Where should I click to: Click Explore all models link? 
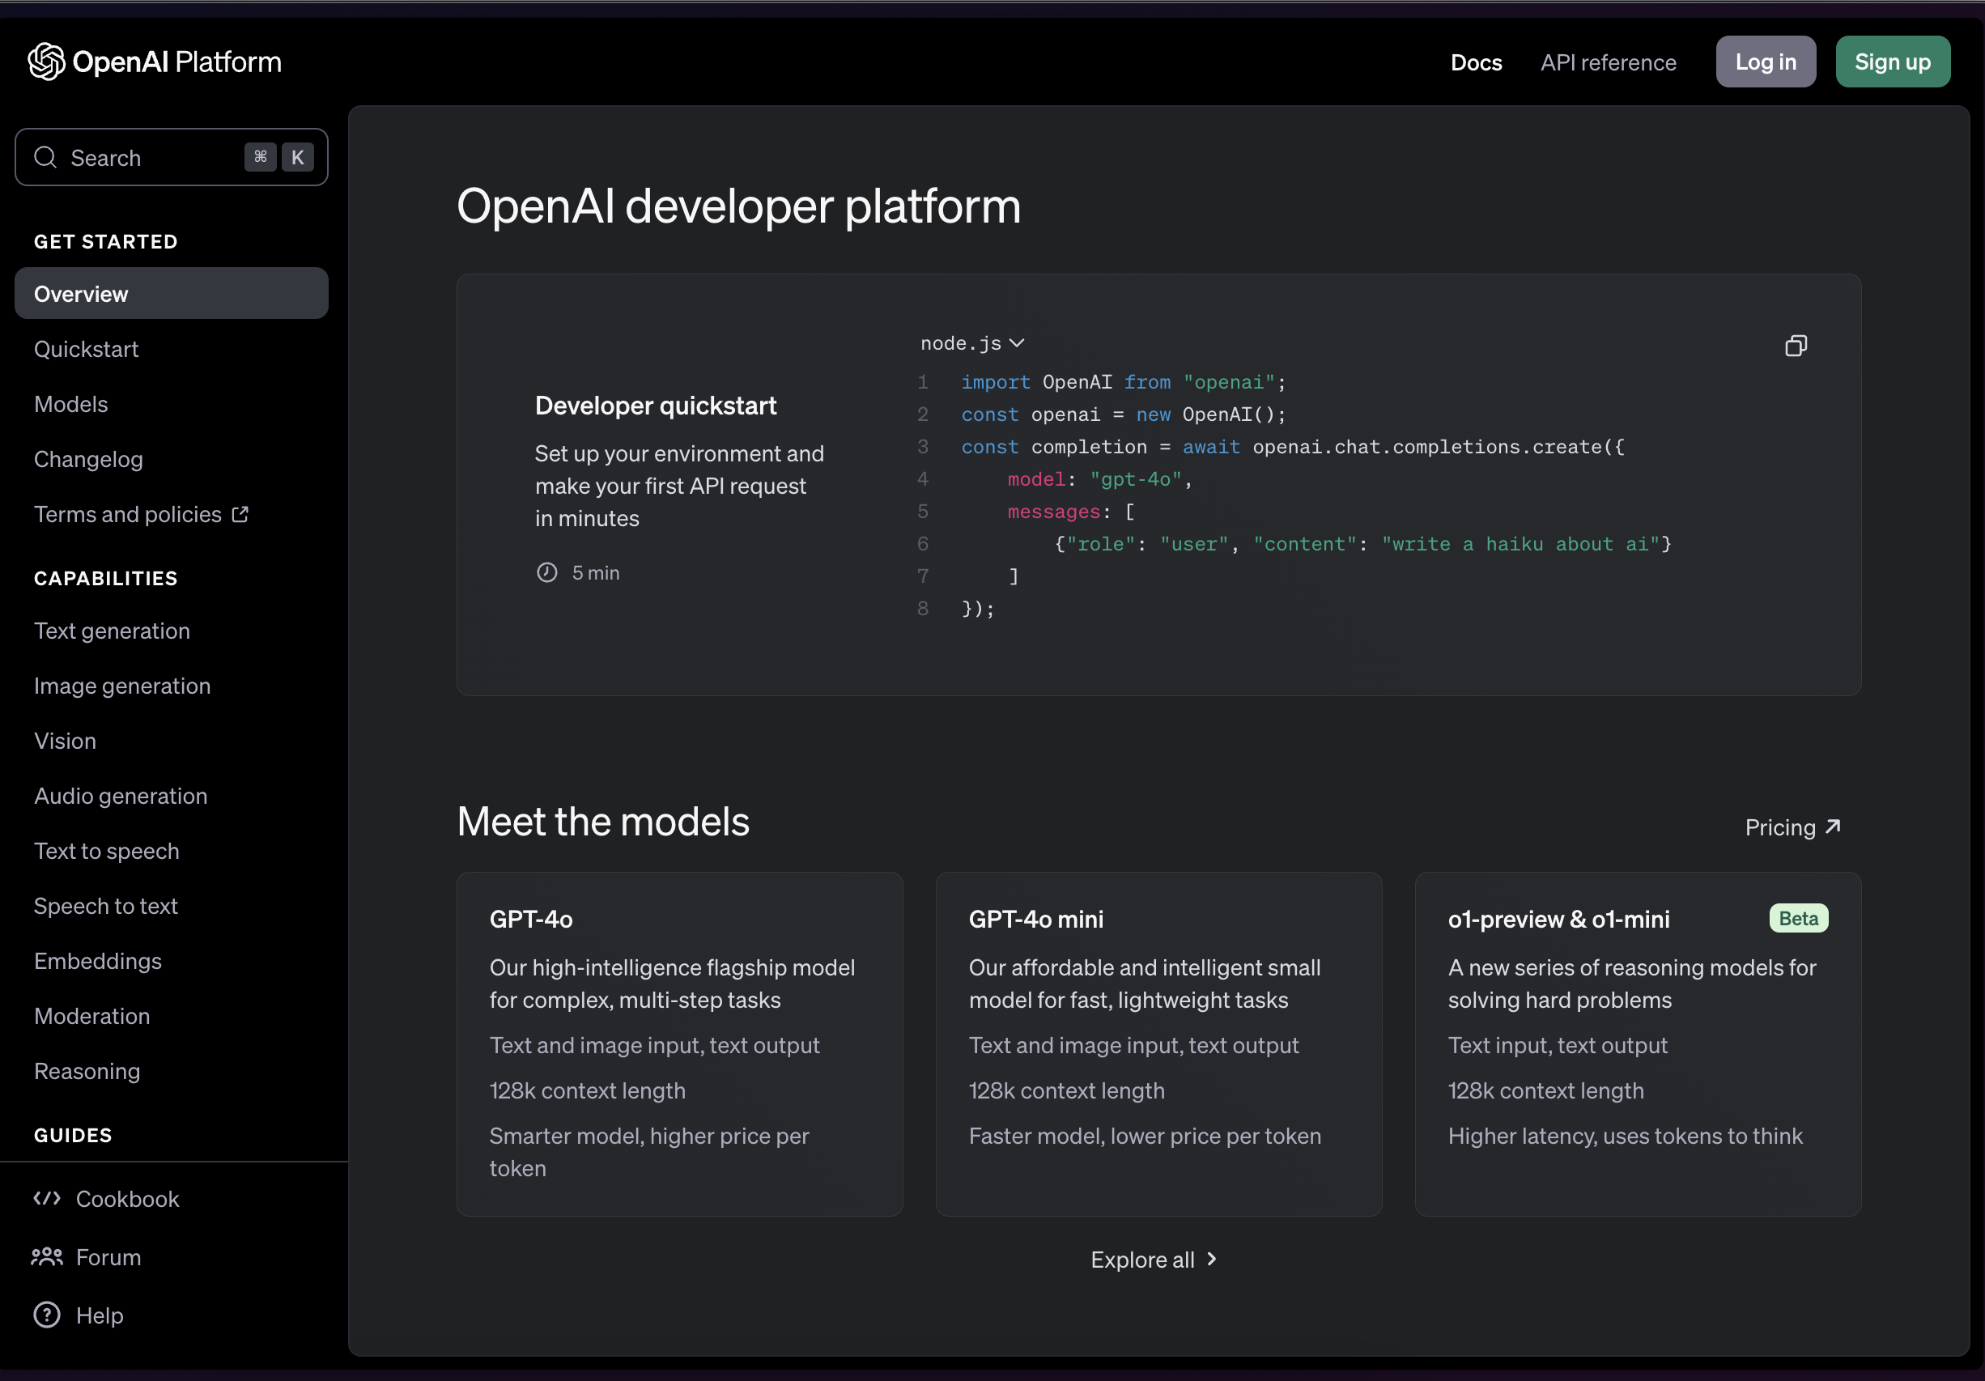1154,1259
